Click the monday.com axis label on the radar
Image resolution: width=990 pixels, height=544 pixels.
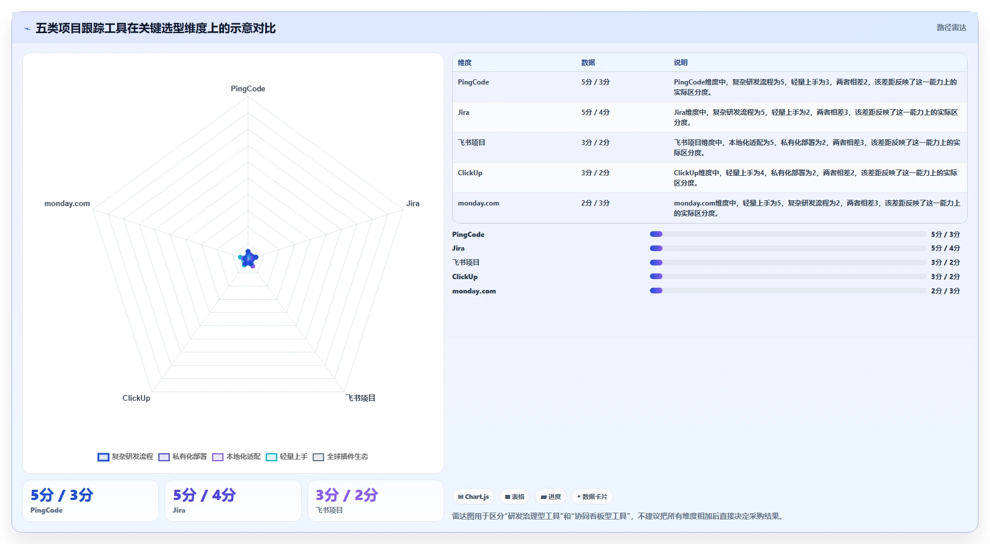pos(67,204)
